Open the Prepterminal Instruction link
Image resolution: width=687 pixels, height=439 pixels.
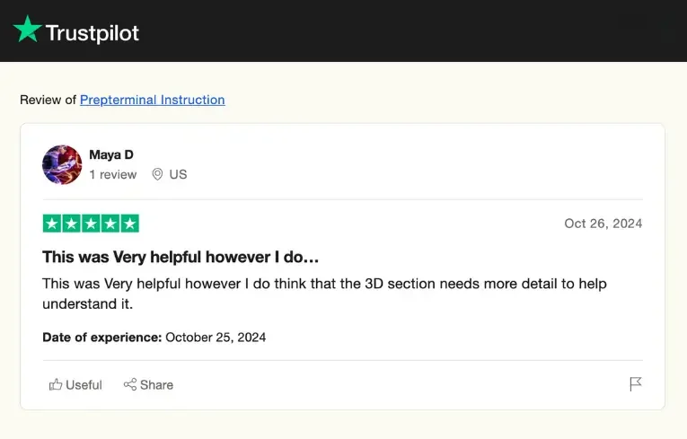152,100
